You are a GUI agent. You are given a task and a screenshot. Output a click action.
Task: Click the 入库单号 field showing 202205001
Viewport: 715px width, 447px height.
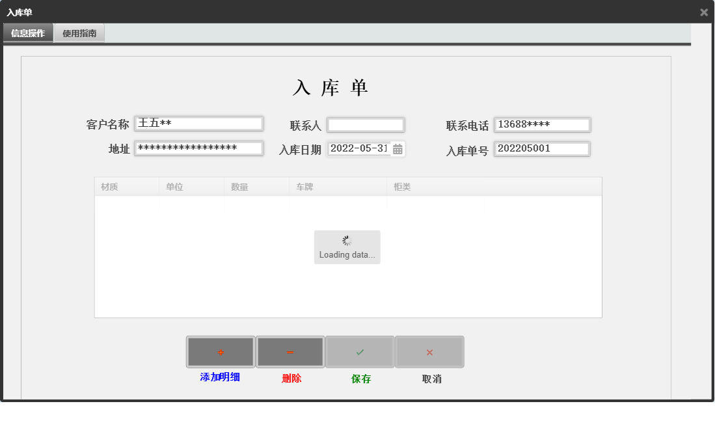[x=542, y=148]
